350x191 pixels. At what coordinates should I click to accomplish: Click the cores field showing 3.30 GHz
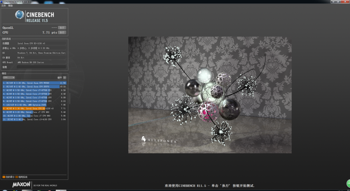tap(42, 48)
